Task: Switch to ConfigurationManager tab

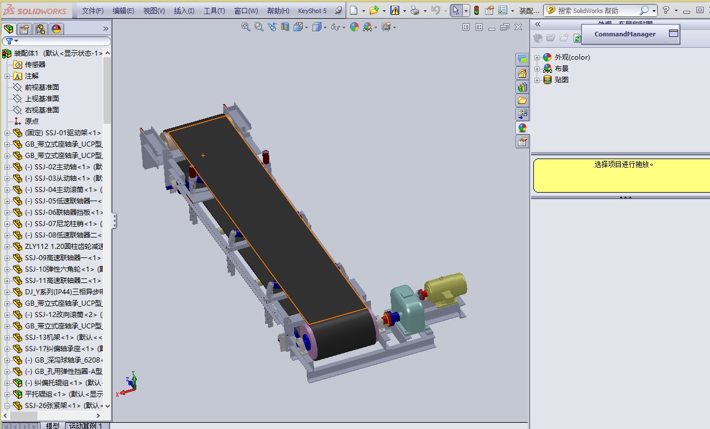Action: tap(40, 29)
